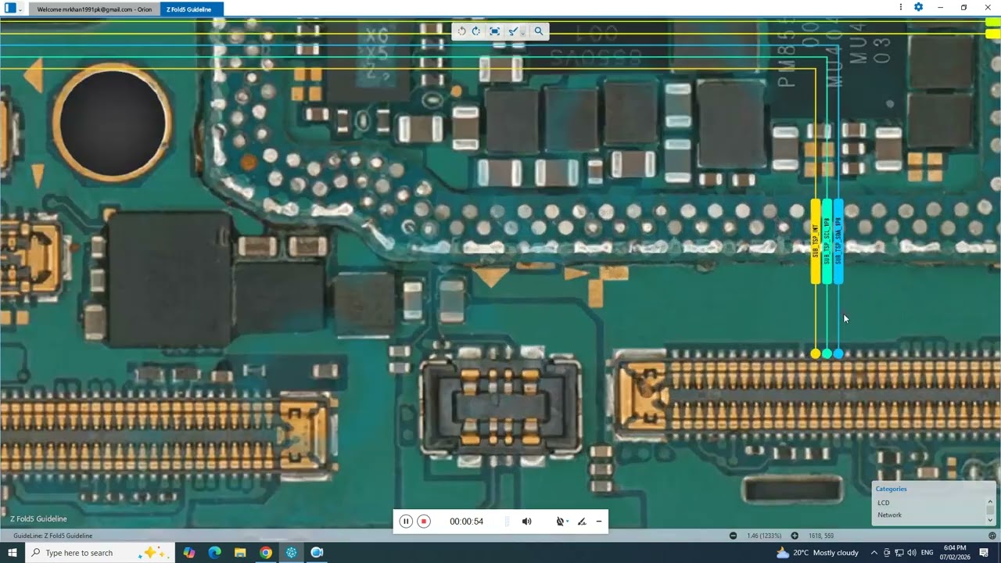This screenshot has height=563, width=1001.
Task: Open the settings gear in title bar
Action: click(x=918, y=8)
